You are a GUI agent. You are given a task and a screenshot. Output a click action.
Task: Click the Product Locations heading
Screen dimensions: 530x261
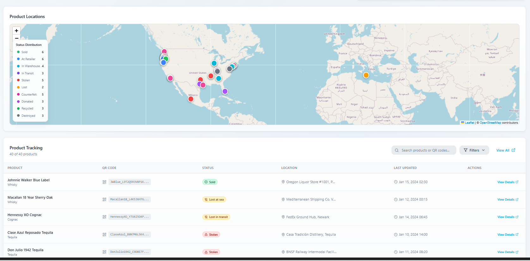tap(27, 16)
